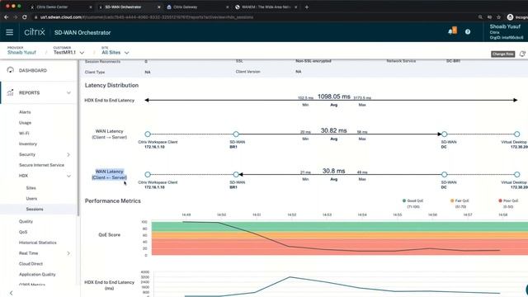Open browser zoom magnifier icon
The height and width of the screenshot is (297, 528).
click(x=480, y=16)
